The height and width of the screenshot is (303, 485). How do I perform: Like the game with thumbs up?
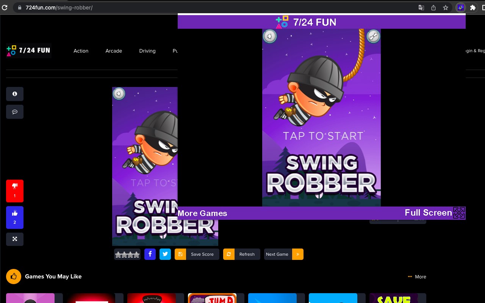15,217
